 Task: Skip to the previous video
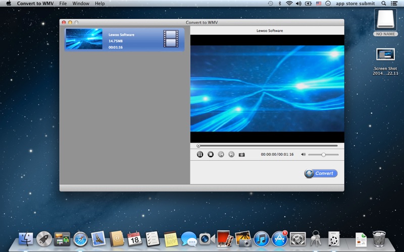(x=221, y=154)
